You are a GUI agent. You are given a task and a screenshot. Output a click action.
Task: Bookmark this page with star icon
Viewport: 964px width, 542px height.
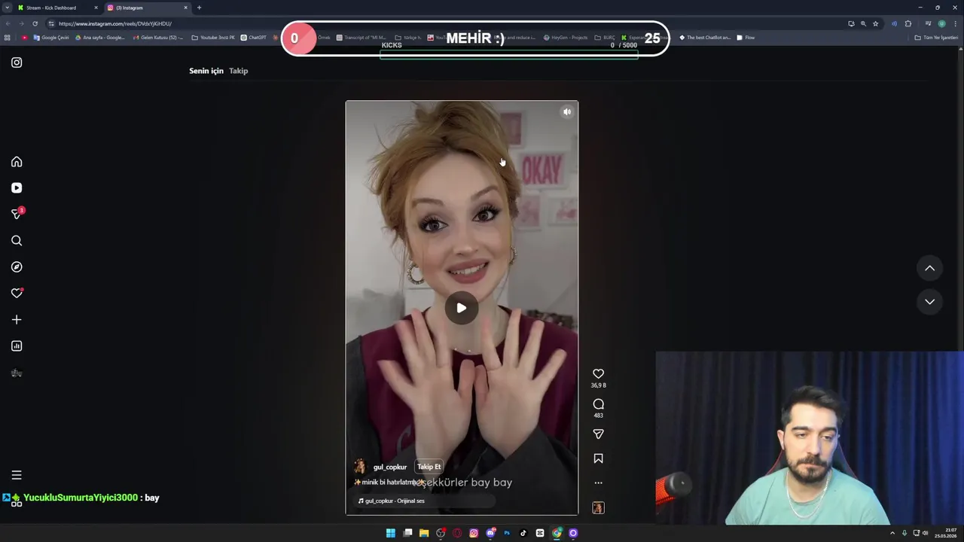[x=875, y=23]
